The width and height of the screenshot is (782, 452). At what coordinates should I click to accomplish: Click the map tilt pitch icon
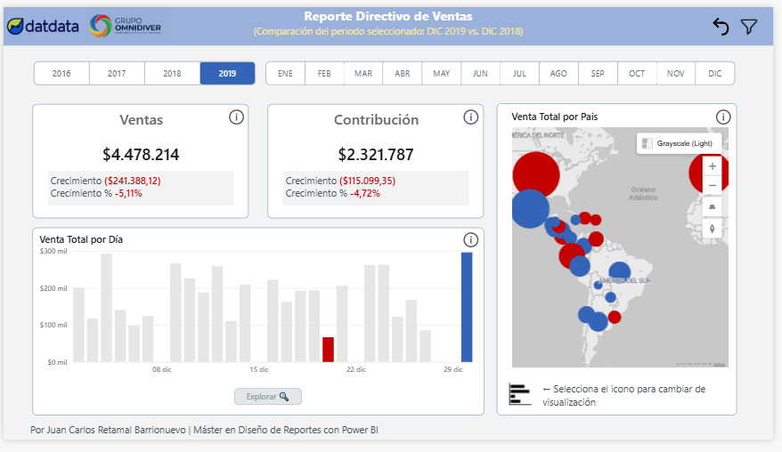[713, 206]
